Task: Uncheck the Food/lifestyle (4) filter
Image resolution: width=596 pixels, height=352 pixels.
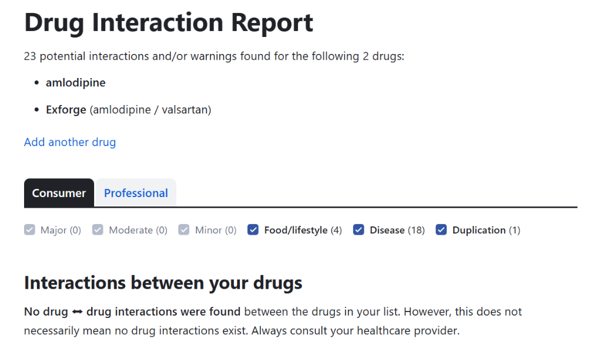Action: tap(253, 230)
